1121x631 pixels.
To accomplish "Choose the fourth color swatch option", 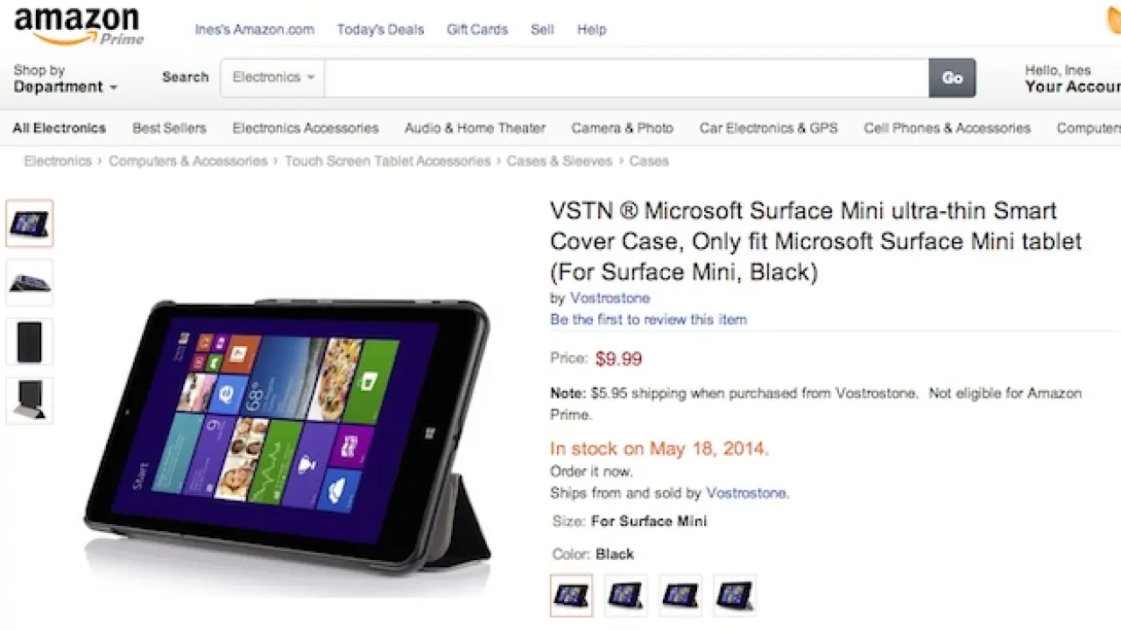I will click(734, 596).
